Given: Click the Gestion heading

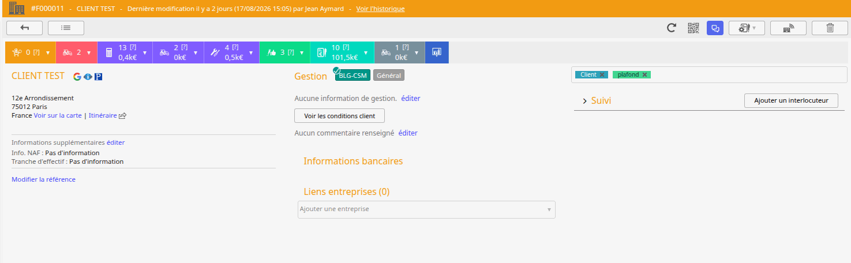Looking at the screenshot, I should point(310,76).
